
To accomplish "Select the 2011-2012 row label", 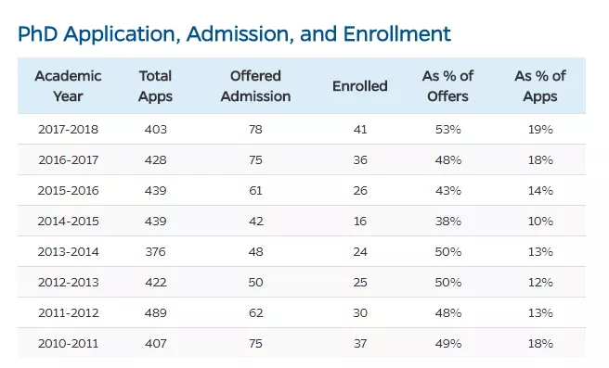I will tap(69, 313).
